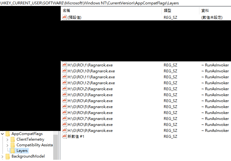231x161 pixels.
Task: Select the AppCompatFlags key
Action: 27,134
